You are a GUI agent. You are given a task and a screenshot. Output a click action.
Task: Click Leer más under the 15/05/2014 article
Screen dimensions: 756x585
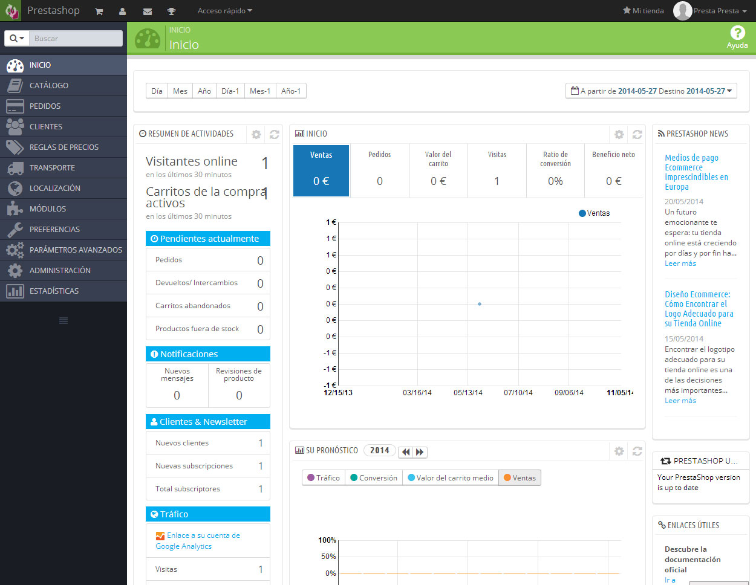tap(680, 401)
